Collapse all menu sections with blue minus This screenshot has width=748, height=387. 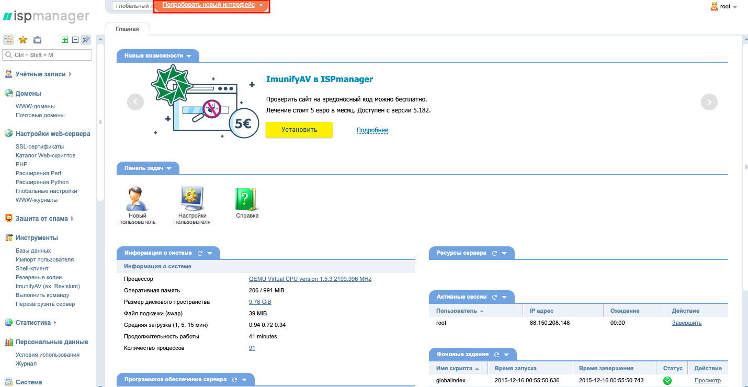point(75,40)
